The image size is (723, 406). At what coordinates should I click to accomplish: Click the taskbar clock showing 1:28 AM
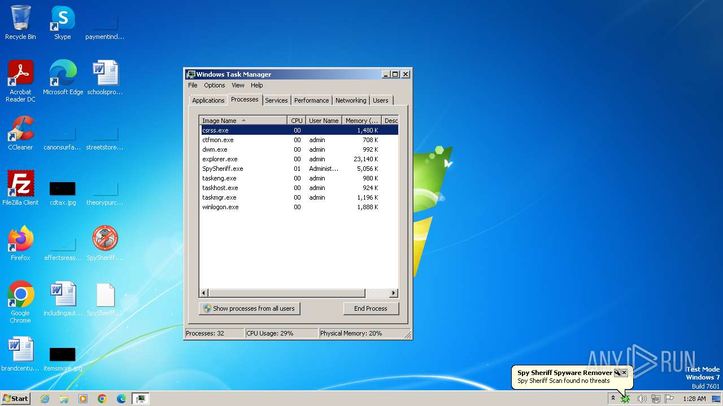(694, 399)
